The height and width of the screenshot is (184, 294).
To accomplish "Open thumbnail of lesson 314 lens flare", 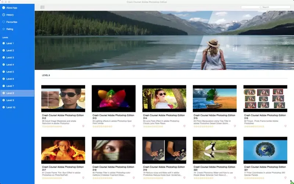I will tap(164, 99).
